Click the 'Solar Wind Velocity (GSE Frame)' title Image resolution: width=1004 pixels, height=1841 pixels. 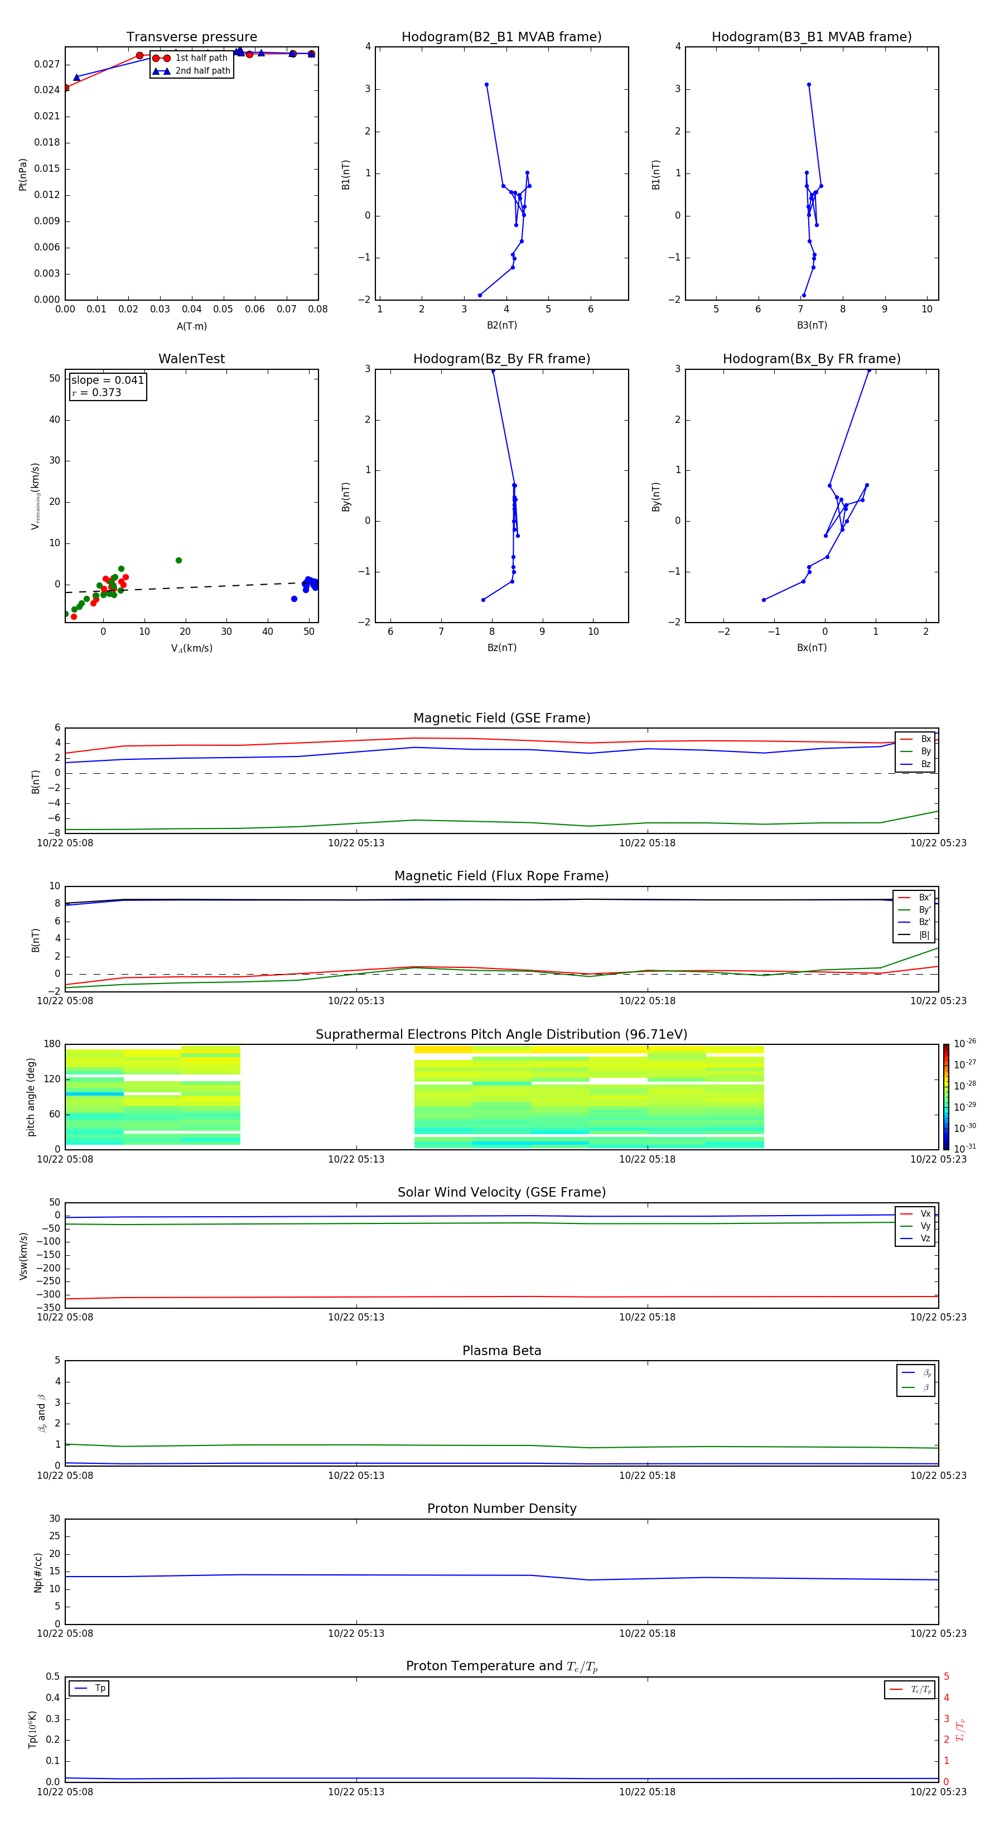coord(501,1192)
